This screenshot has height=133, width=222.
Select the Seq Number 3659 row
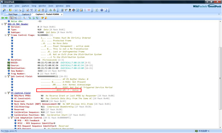(37, 71)
